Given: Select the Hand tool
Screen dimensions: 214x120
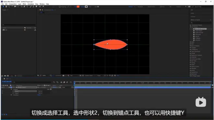Looking at the screenshot, I should (x=6, y=6).
